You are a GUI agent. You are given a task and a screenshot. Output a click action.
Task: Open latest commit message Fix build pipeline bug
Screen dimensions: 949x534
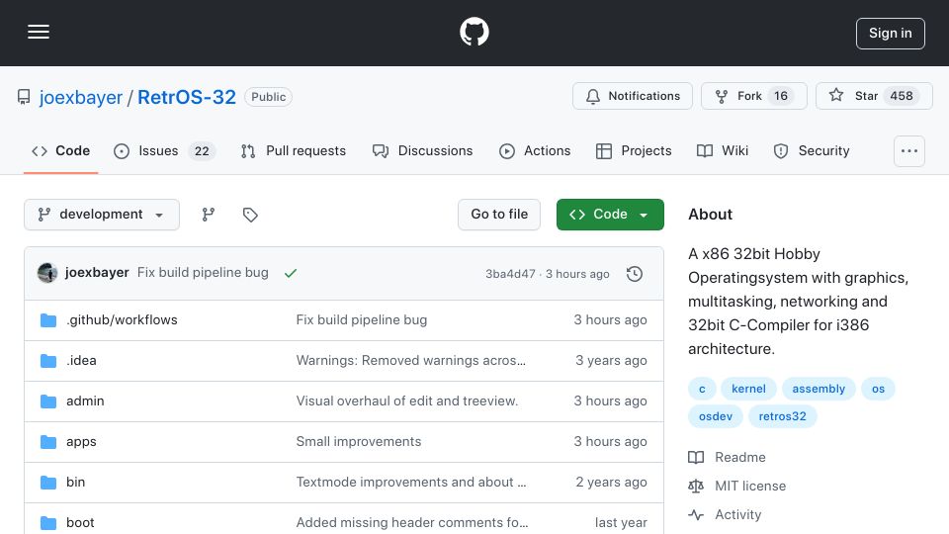203,273
